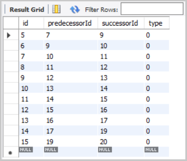Select predecessorId cell in row id 8
The image size is (187, 161).
tap(71, 67)
